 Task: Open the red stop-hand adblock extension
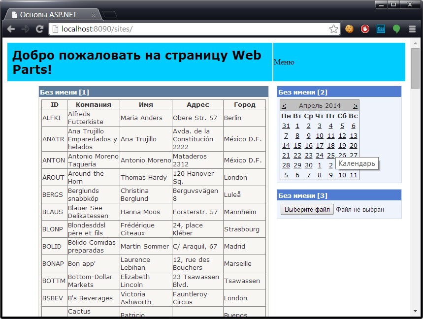[x=365, y=29]
